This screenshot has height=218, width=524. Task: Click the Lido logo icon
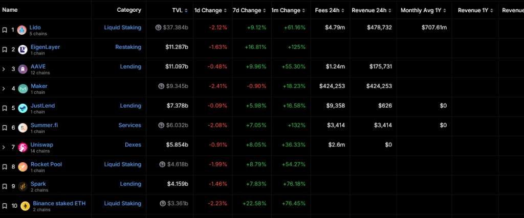[22, 30]
